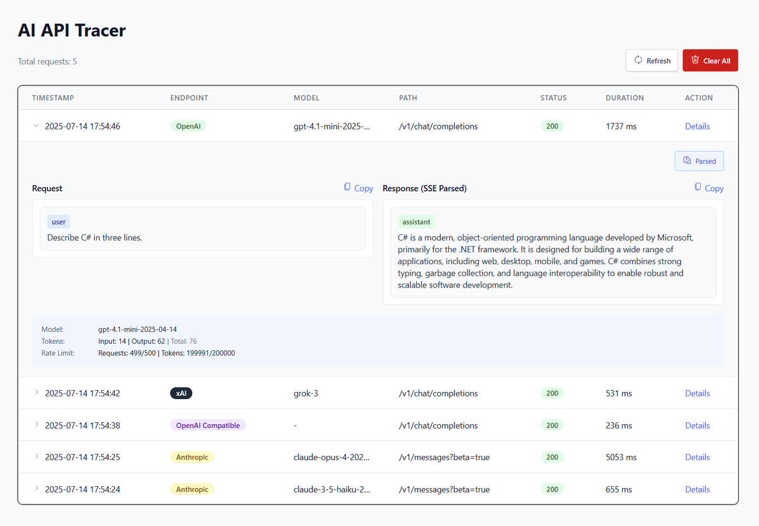Click the truncated model cell 'gpt-4.1-mini-2025-...'
Viewport: 759px width, 526px height.
(x=331, y=126)
